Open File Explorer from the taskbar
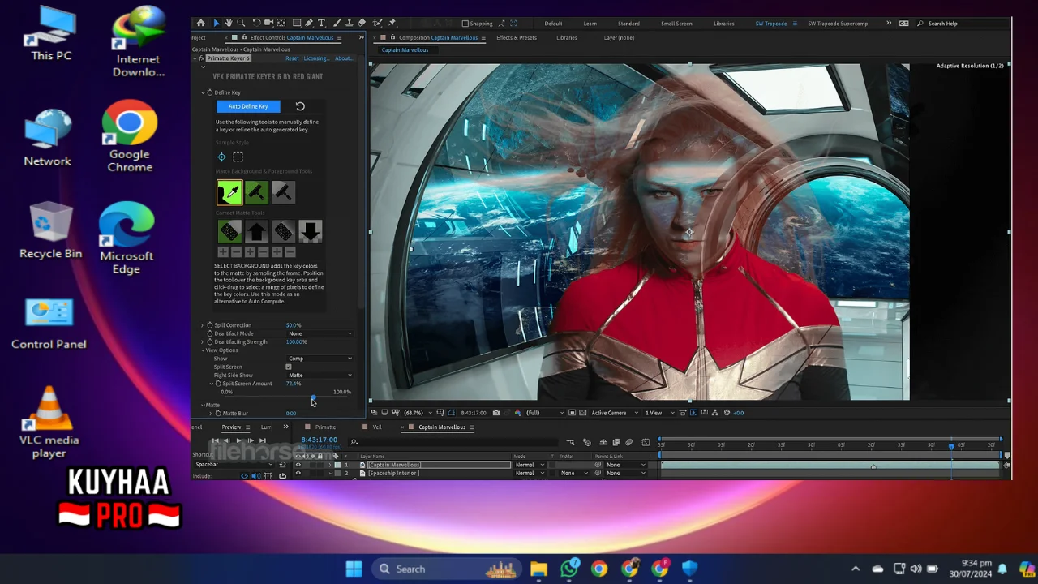 coord(538,569)
